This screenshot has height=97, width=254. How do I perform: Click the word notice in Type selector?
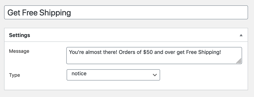coord(79,74)
